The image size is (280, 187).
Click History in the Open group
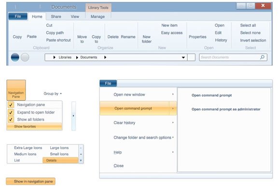coord(221,40)
